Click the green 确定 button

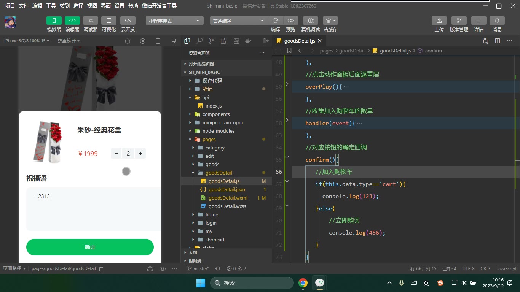point(90,247)
